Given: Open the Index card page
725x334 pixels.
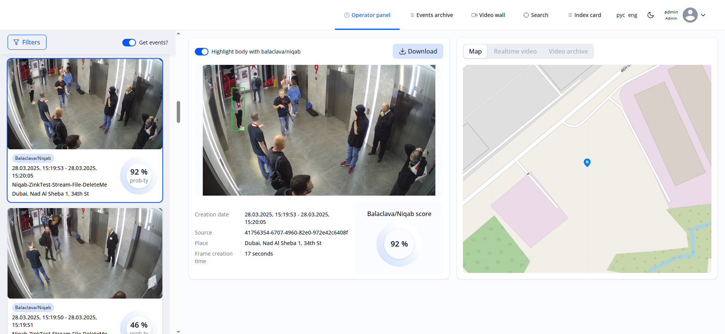Looking at the screenshot, I should (x=585, y=15).
